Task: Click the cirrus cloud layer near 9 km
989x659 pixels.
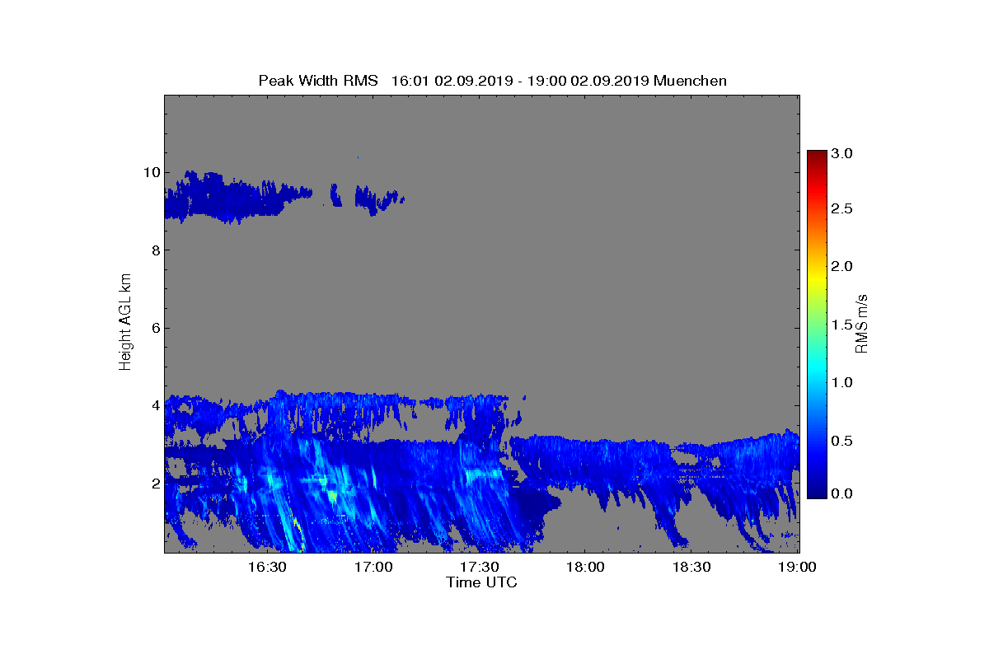Action: [239, 198]
